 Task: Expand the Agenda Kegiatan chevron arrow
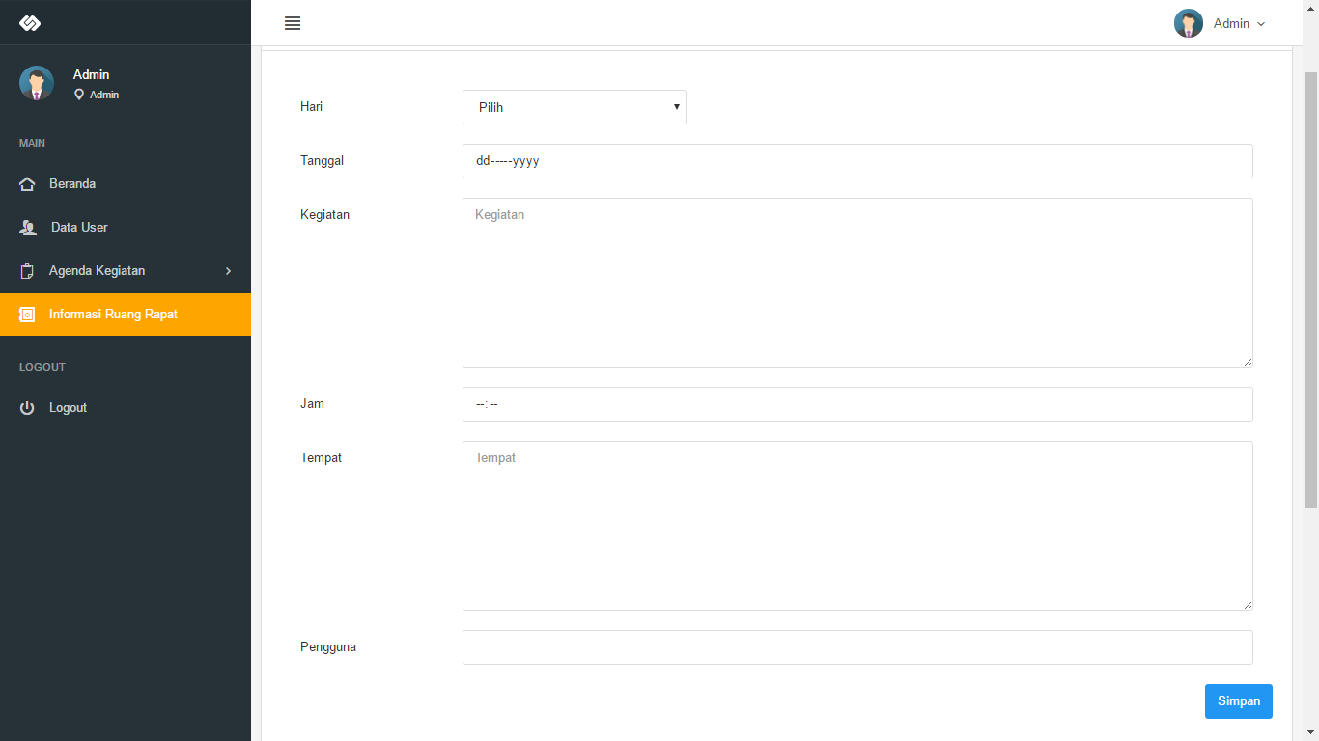click(x=228, y=271)
